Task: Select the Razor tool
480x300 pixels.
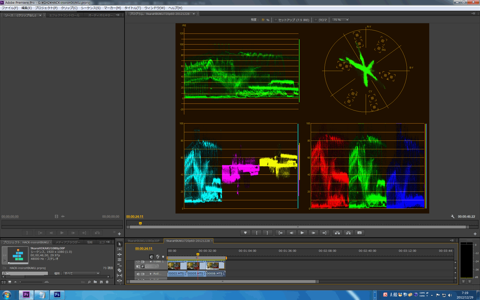Action: [119, 270]
